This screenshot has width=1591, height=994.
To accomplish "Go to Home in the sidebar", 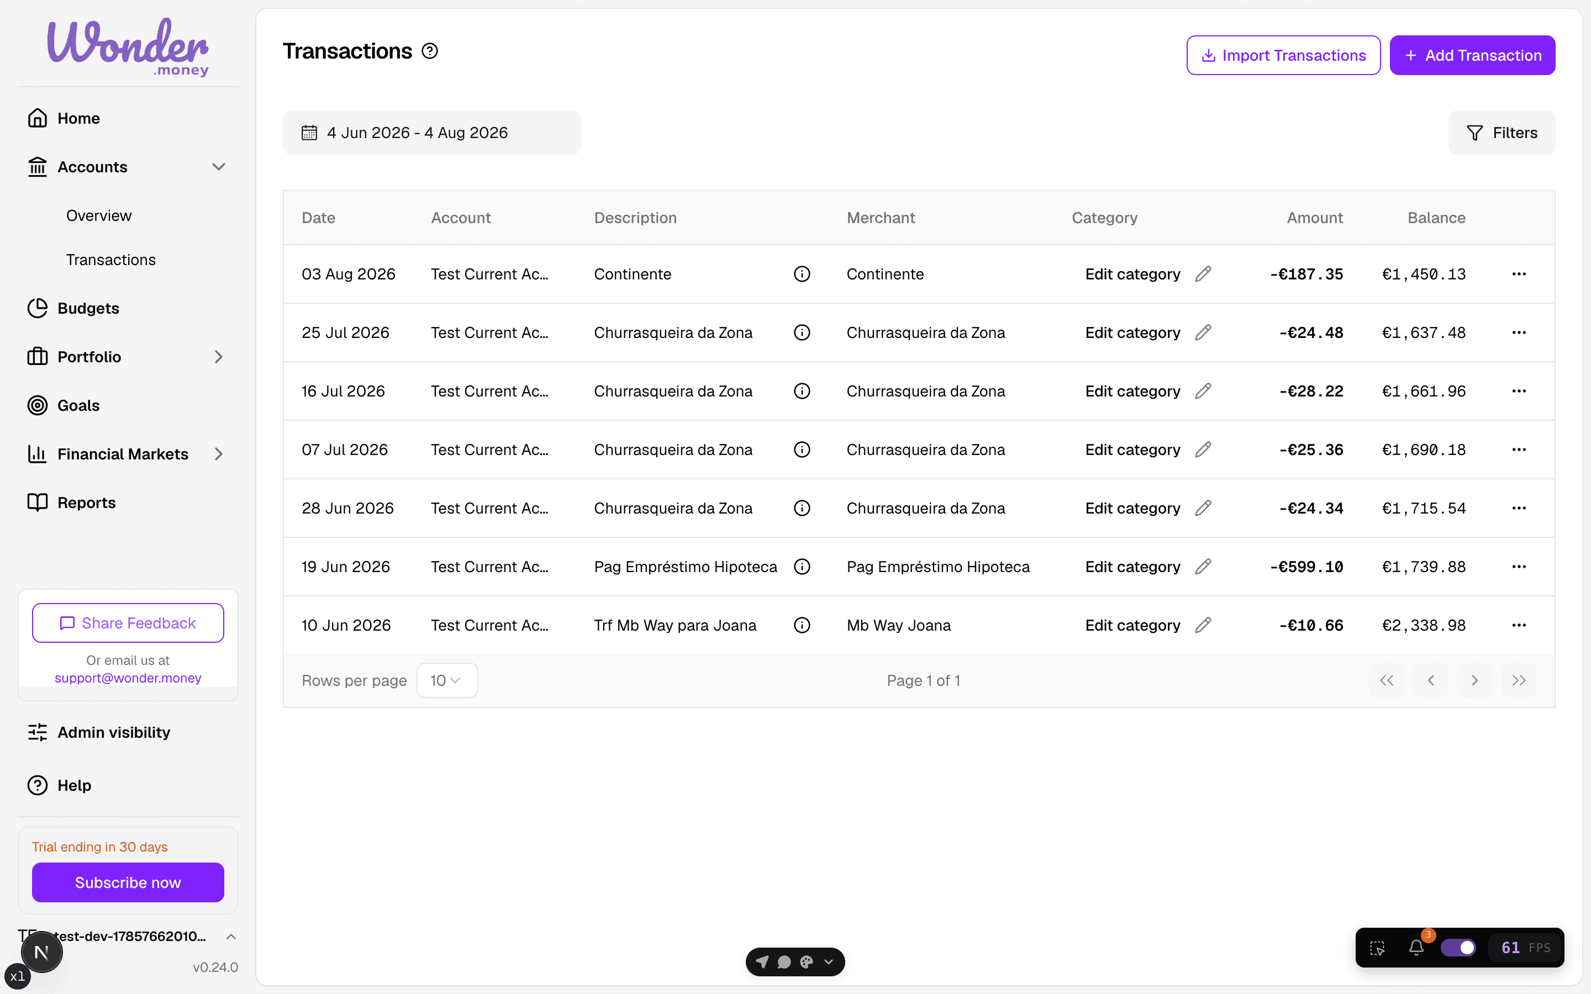I will click(x=78, y=118).
